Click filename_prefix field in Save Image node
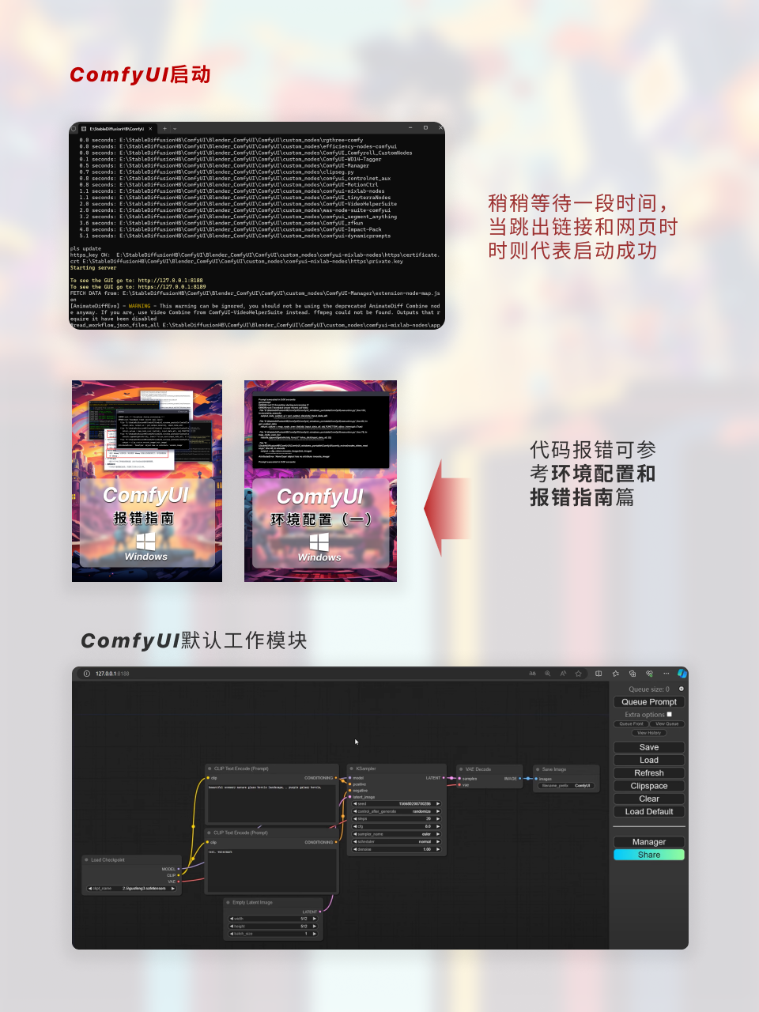 point(566,786)
